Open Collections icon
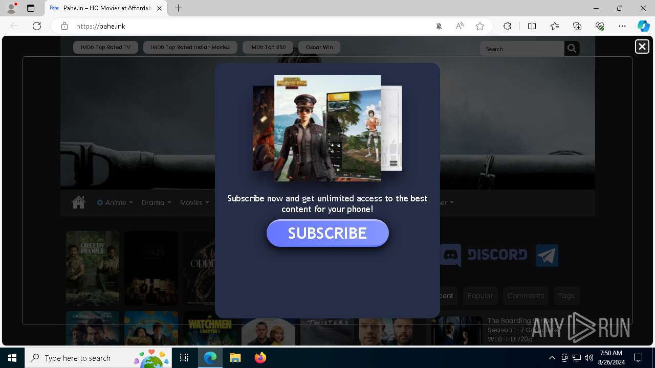655x368 pixels. (x=577, y=26)
